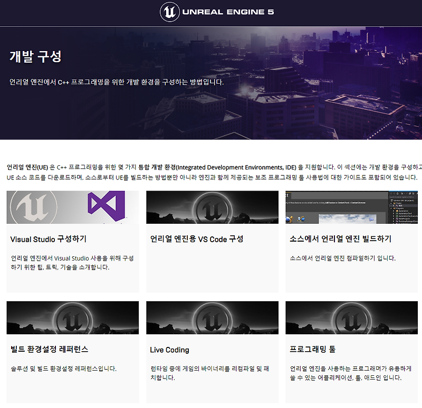Screen dimensions: 422x408
Task: Open the "언리얼 엔진용 VS Code 구성" page
Action: pyautogui.click(x=196, y=240)
